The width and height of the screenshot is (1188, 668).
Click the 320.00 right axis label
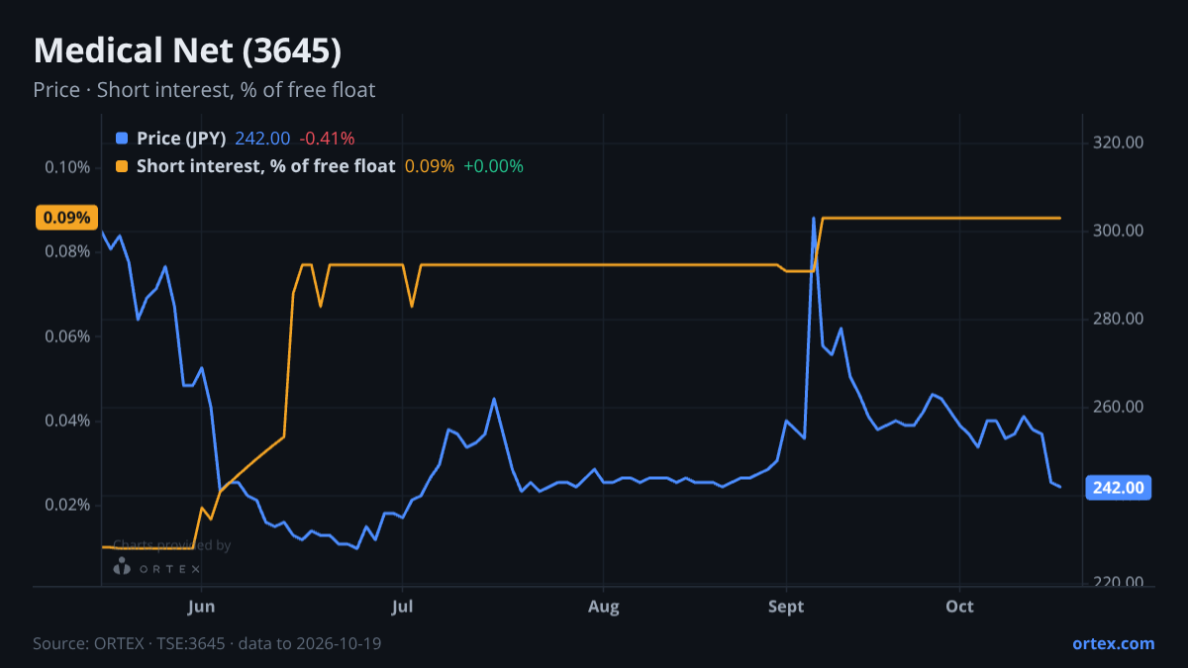tap(1120, 143)
